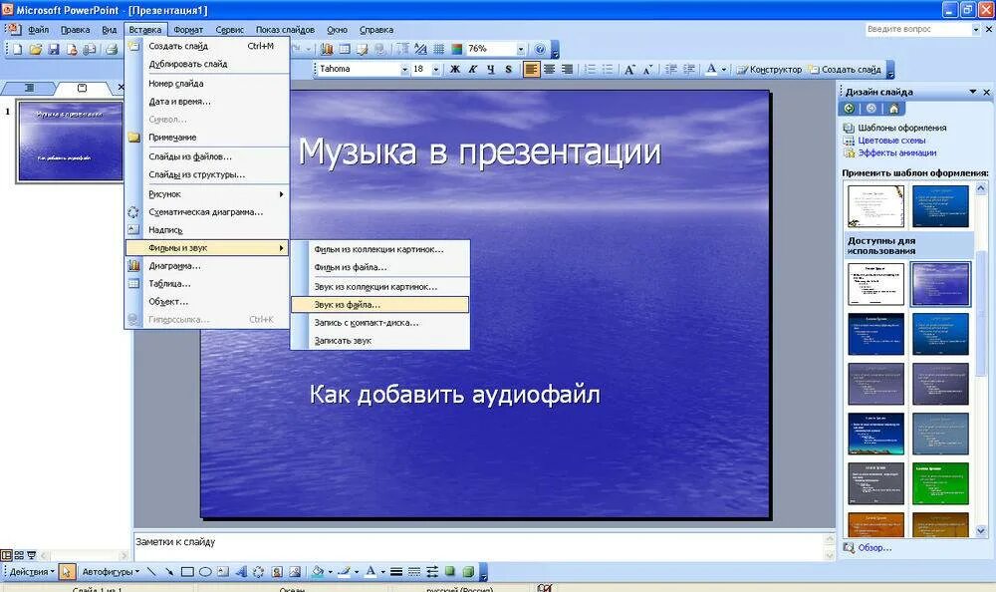Select the Rectangle drawing tool
This screenshot has width=996, height=592.
pos(187,572)
